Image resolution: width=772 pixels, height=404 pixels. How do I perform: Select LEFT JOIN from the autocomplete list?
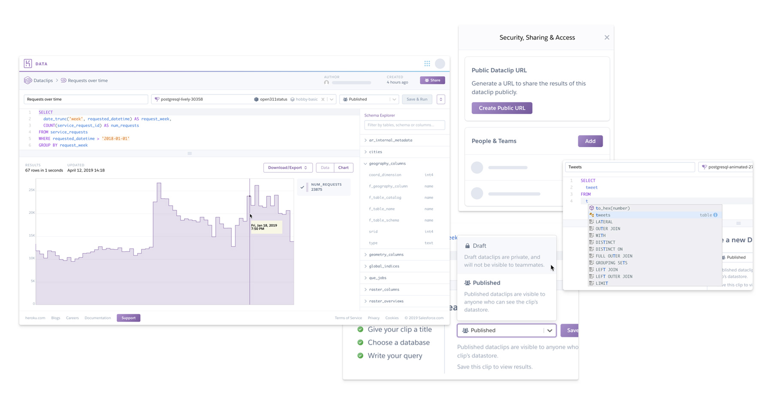tap(606, 269)
